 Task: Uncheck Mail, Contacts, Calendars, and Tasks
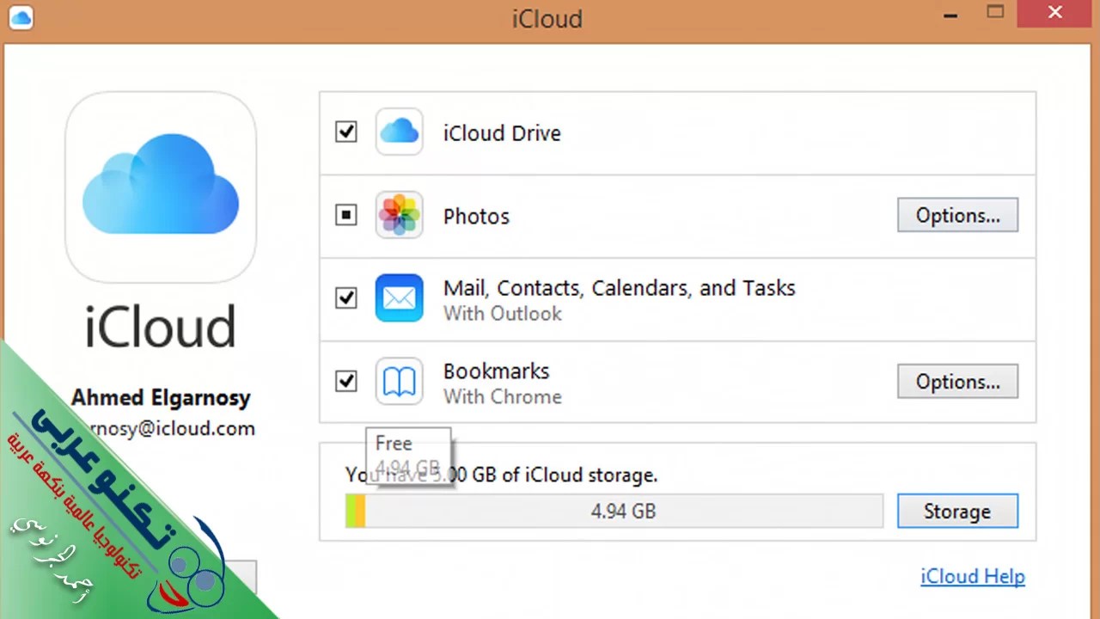[346, 298]
